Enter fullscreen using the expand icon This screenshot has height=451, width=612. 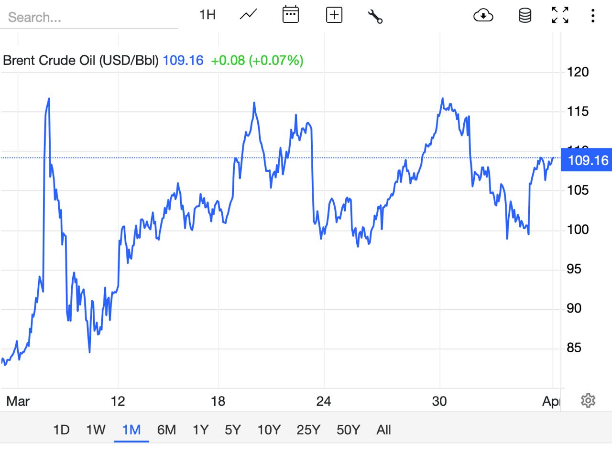click(560, 15)
